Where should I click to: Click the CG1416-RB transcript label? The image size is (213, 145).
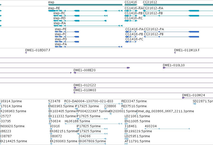coord(134,13)
